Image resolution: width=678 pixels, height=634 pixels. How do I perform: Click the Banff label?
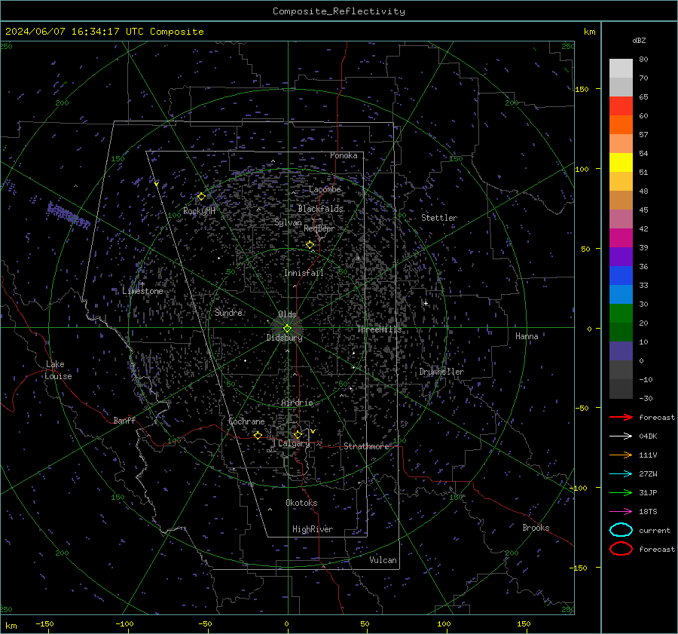124,421
